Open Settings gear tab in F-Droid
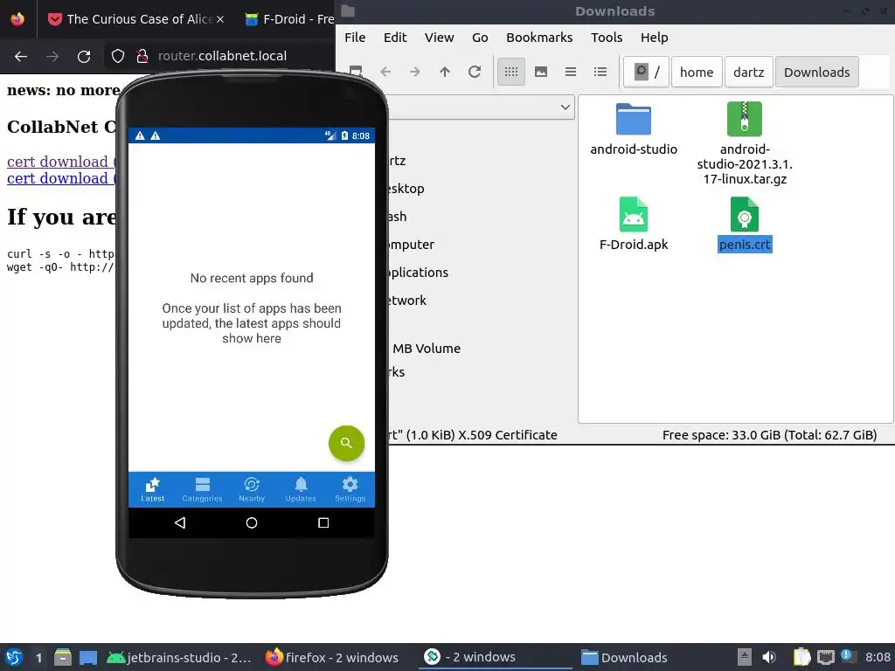This screenshot has height=671, width=895. tap(350, 489)
